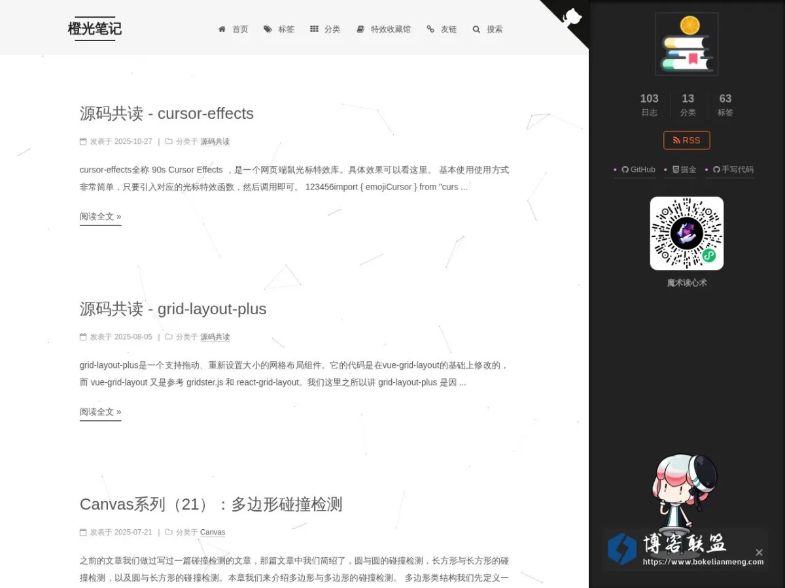Screen dimensions: 785x588
Task: Click date text 2025-08-05
Action: point(133,337)
